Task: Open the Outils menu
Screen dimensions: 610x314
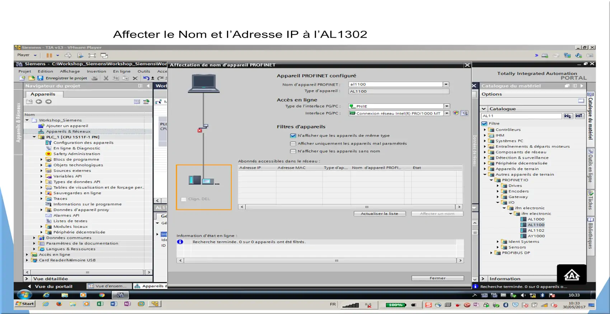Action: (x=144, y=71)
